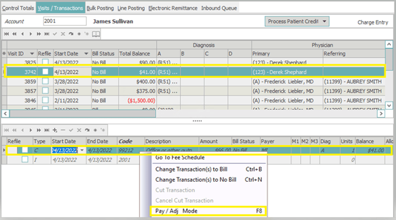Open Control Totals tab
Image resolution: width=396 pixels, height=220 pixels.
coord(18,8)
